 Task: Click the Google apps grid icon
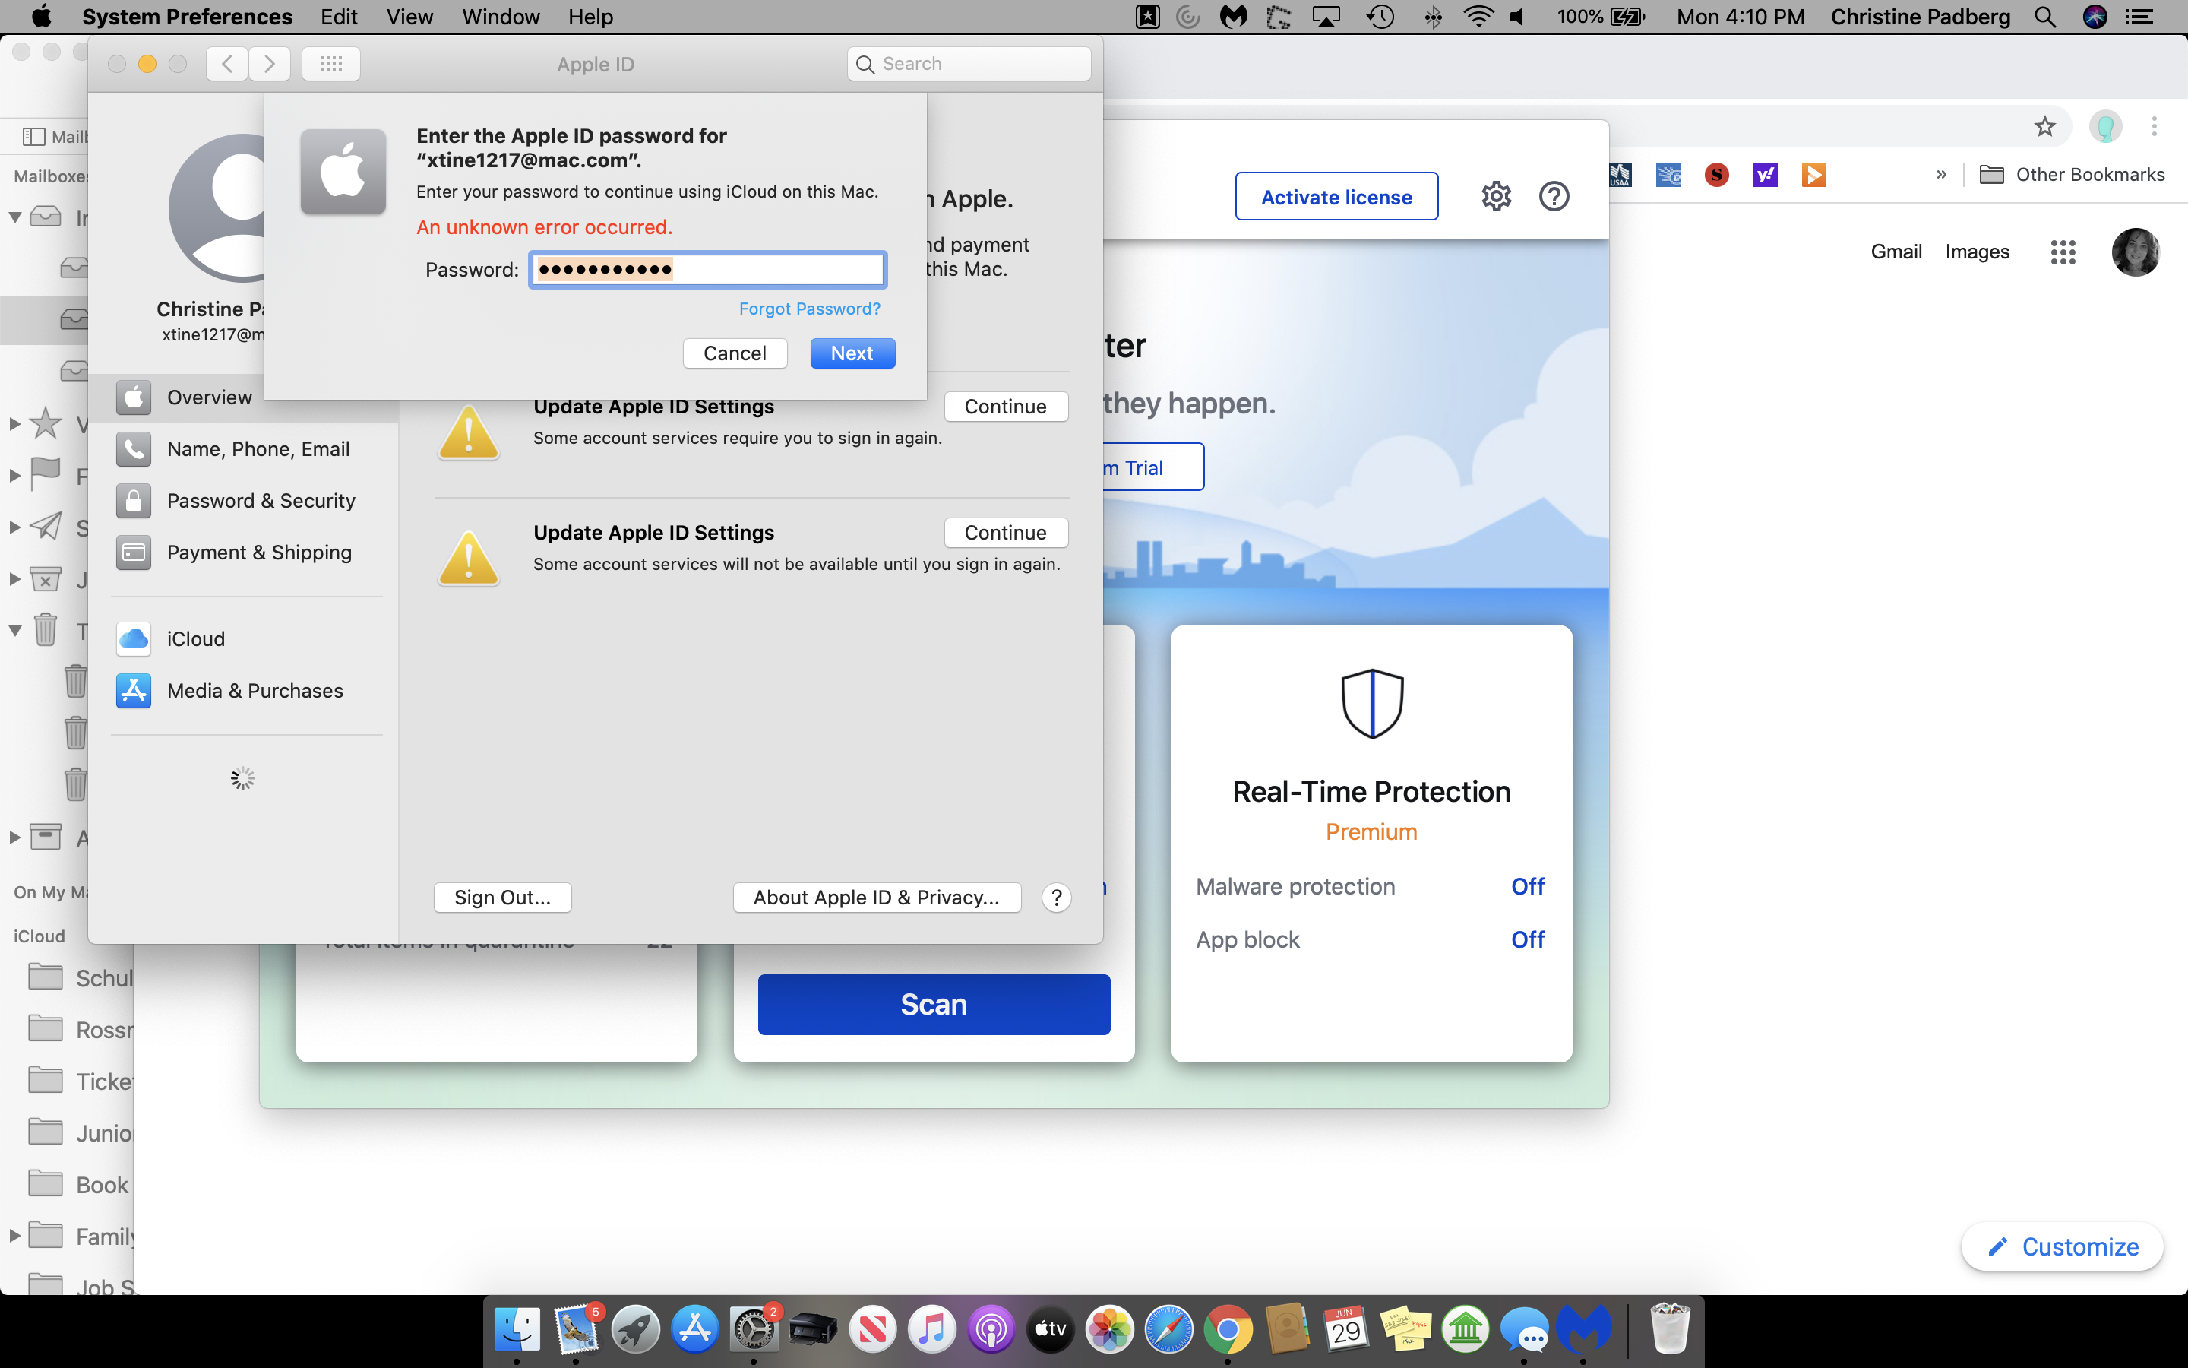pos(2063,252)
